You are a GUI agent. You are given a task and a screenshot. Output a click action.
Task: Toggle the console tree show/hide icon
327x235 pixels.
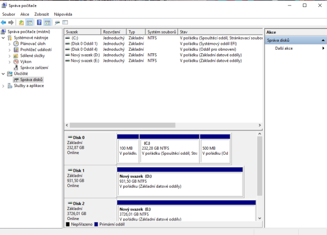tap(30, 23)
